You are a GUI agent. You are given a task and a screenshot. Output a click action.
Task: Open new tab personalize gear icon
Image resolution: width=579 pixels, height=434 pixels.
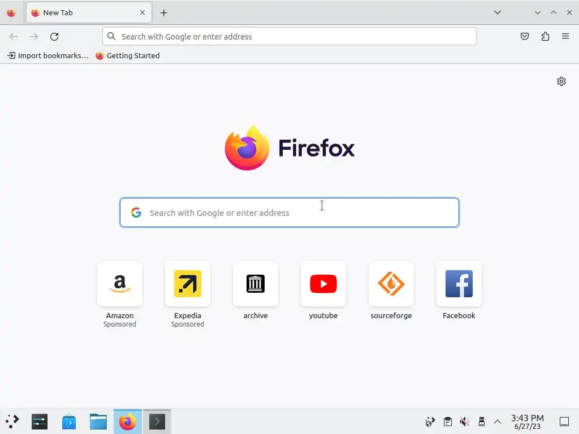[561, 81]
